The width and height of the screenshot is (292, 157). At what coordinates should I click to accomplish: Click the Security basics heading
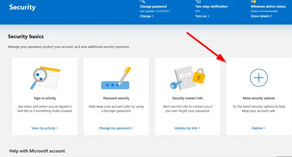pos(26,36)
